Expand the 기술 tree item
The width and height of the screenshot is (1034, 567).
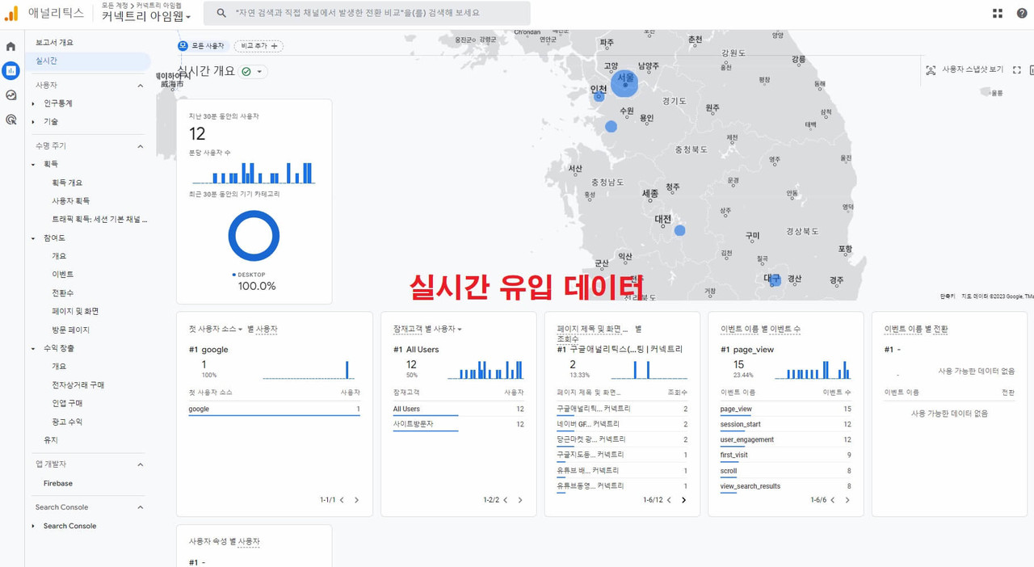(33, 122)
